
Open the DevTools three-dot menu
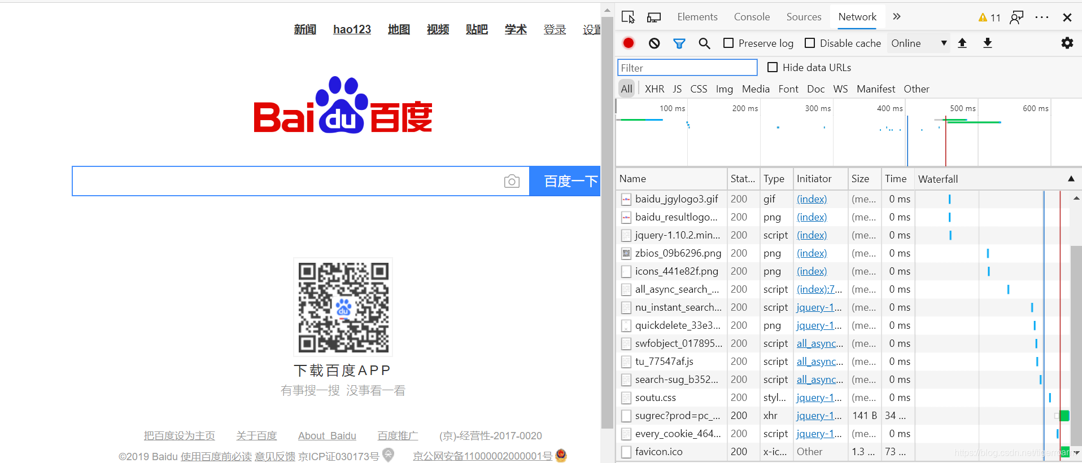click(x=1042, y=17)
